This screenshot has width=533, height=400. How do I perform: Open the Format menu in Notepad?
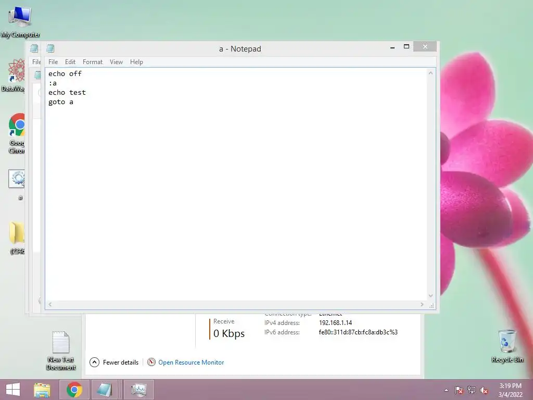click(93, 62)
